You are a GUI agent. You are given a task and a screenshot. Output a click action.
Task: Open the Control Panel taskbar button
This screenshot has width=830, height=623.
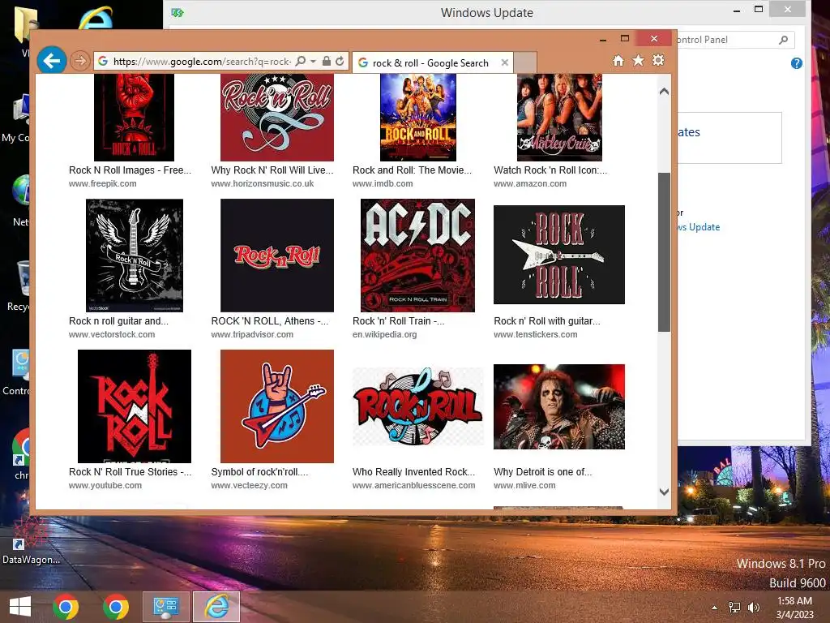165,607
